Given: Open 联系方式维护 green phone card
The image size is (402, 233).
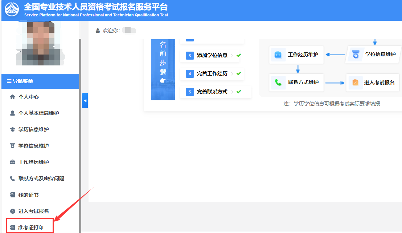Looking at the screenshot, I should [296, 83].
